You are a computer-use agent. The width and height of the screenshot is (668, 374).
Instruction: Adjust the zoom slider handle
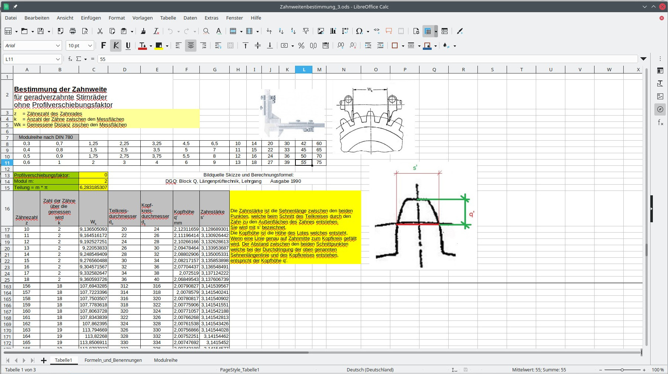tap(622, 370)
